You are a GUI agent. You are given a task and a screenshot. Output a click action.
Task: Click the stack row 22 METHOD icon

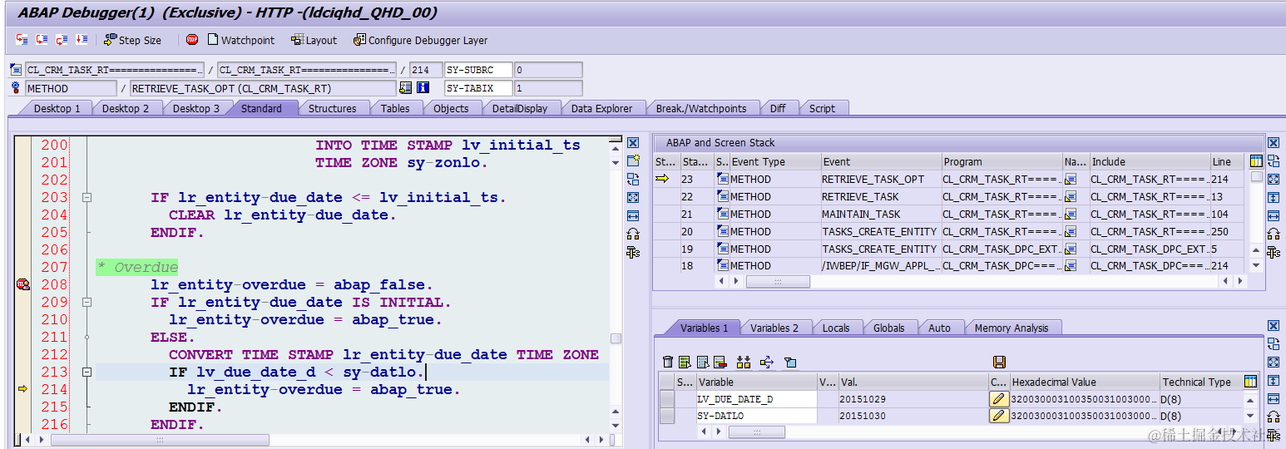[722, 196]
